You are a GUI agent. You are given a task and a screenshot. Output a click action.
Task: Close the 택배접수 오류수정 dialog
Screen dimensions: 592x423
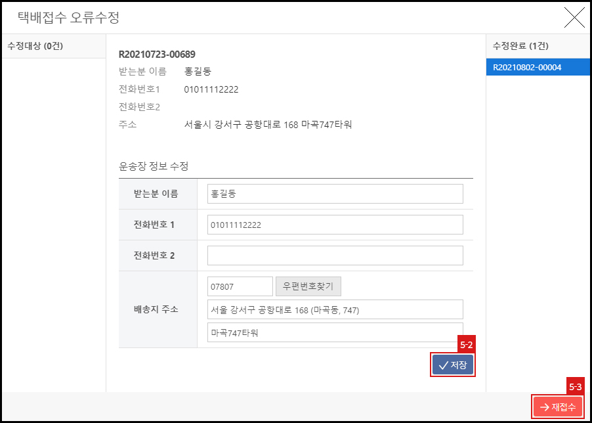(x=574, y=18)
